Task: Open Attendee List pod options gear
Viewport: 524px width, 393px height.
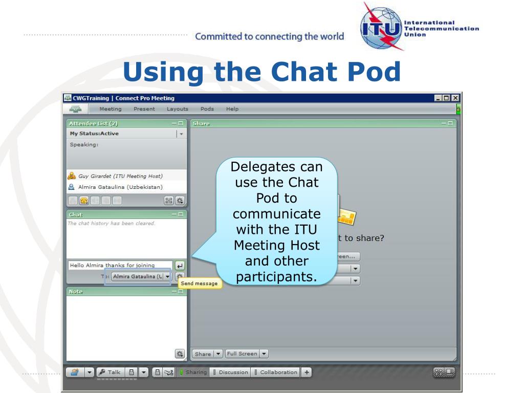Action: pyautogui.click(x=180, y=201)
